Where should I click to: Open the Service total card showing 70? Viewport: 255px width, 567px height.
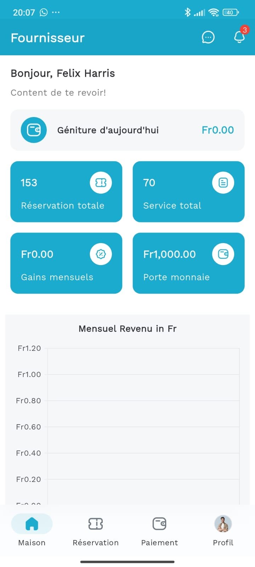tap(177, 198)
